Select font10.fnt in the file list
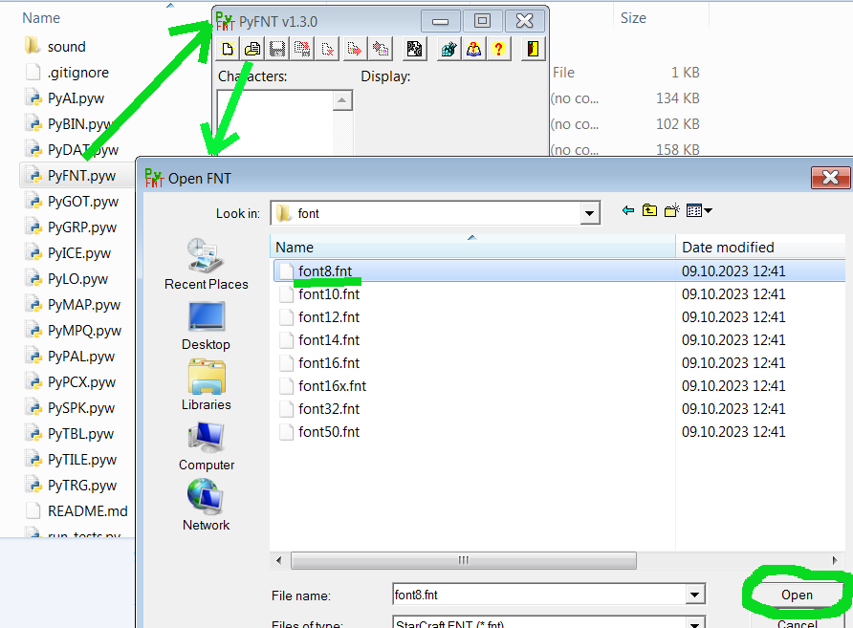The image size is (853, 628). click(329, 294)
